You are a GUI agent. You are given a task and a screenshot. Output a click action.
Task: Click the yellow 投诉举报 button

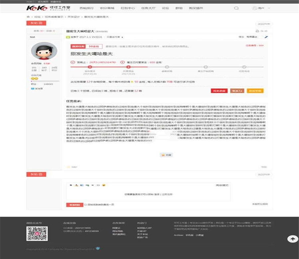[255, 91]
